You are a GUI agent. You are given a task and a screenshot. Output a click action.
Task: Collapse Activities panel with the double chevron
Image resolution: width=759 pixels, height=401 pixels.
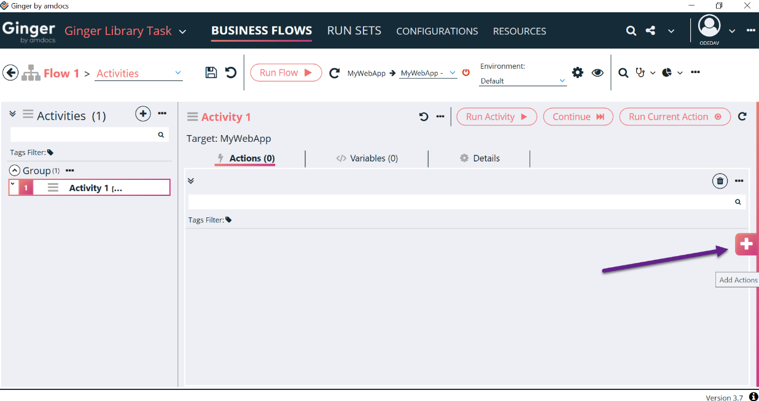pos(12,114)
